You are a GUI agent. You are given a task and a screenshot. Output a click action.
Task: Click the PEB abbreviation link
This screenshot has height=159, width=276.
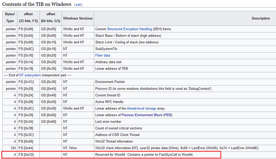tap(168, 115)
